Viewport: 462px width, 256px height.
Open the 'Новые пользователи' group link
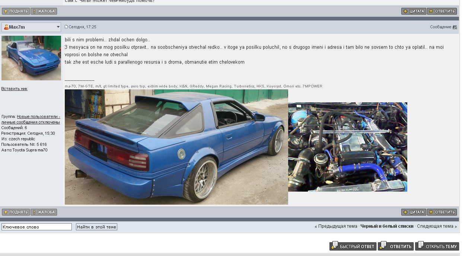click(38, 117)
